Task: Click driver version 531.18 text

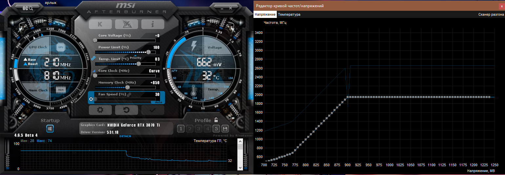Action: point(113,132)
